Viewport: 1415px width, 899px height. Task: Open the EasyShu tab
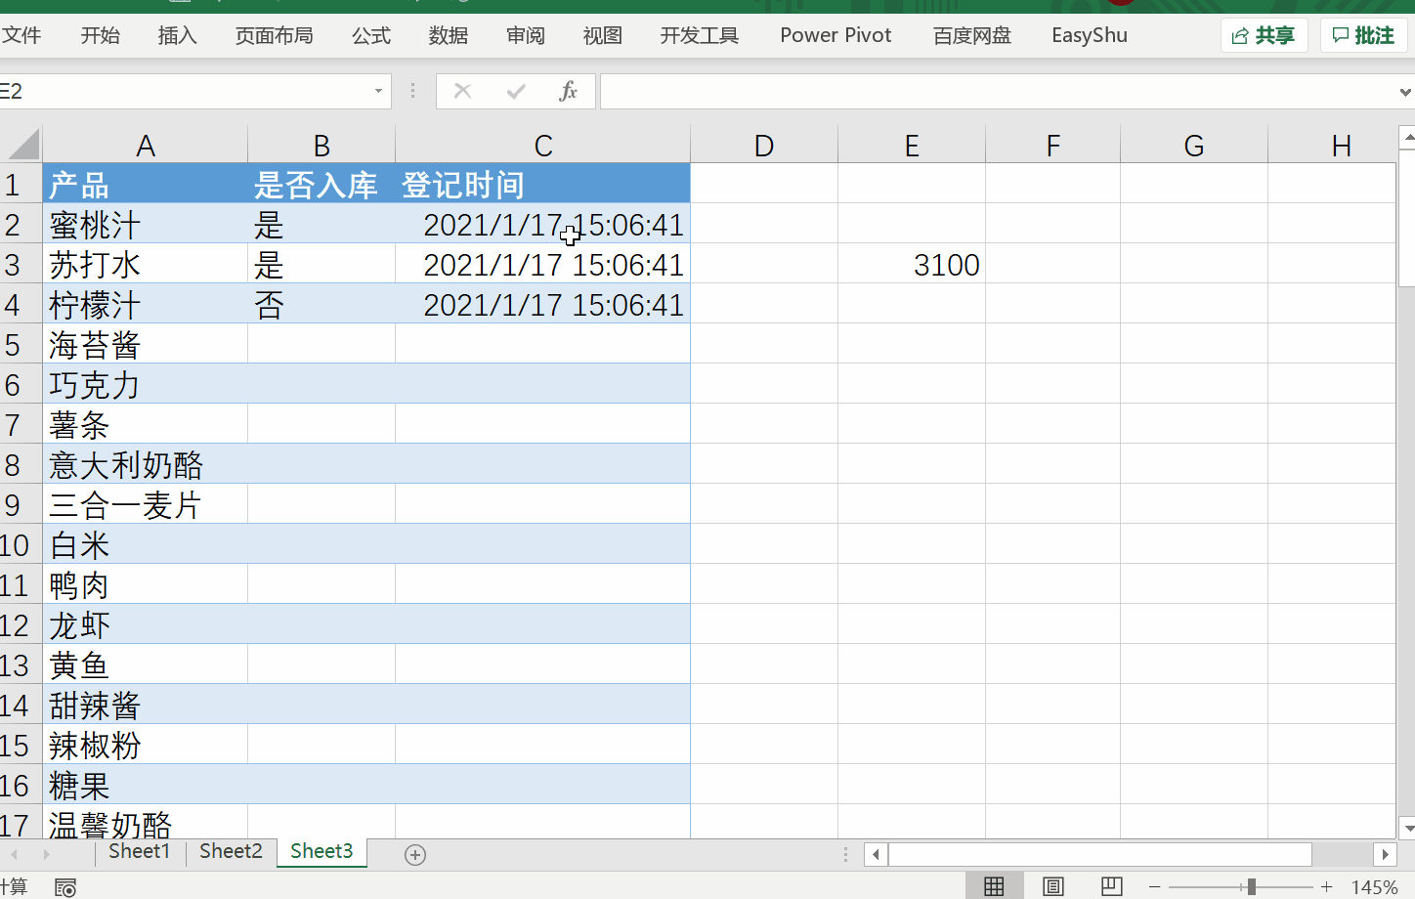tap(1090, 36)
